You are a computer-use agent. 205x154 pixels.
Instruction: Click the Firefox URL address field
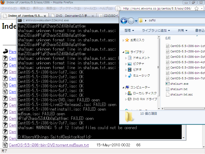(157, 8)
